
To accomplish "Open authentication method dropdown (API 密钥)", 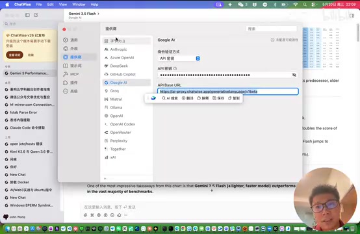I will (x=179, y=58).
